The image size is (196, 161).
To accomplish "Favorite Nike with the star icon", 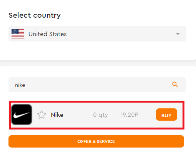I will click(42, 115).
